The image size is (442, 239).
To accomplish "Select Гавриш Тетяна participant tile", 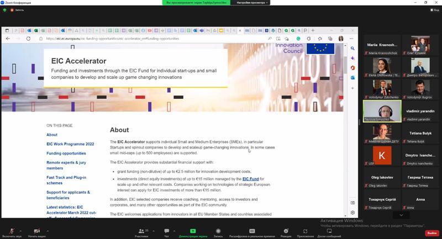I will click(x=420, y=178).
